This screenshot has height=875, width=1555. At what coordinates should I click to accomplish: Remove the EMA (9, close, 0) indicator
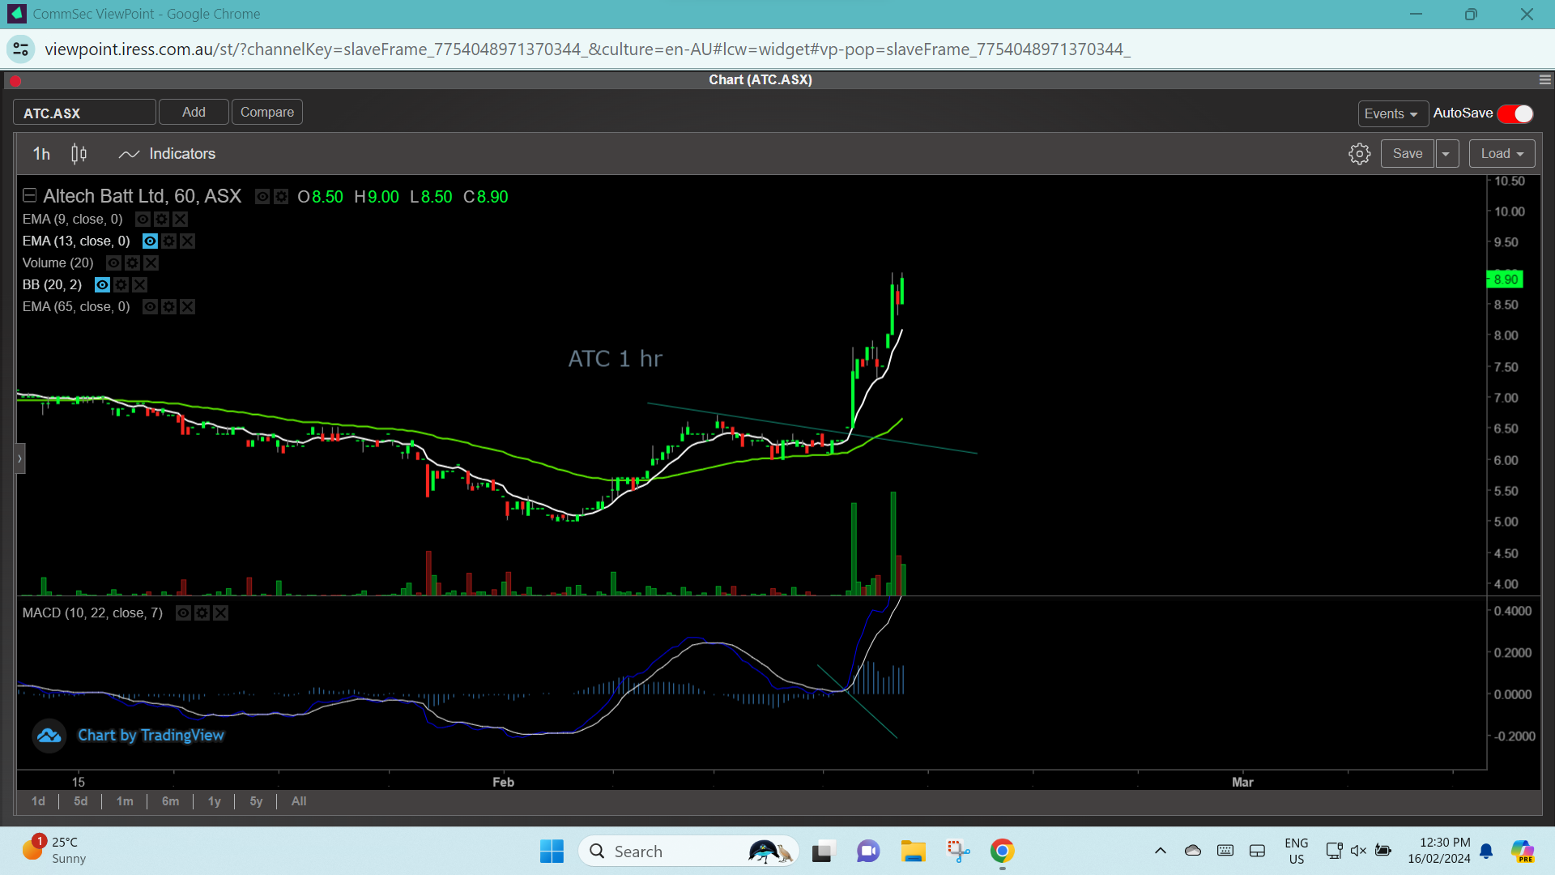click(x=180, y=220)
